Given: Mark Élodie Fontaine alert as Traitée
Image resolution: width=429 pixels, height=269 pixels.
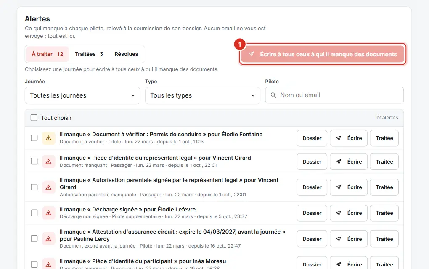Looking at the screenshot, I should coord(384,138).
